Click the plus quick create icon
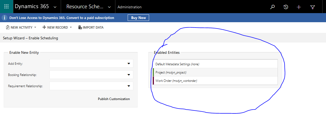326x130 pixels. (x=299, y=7)
